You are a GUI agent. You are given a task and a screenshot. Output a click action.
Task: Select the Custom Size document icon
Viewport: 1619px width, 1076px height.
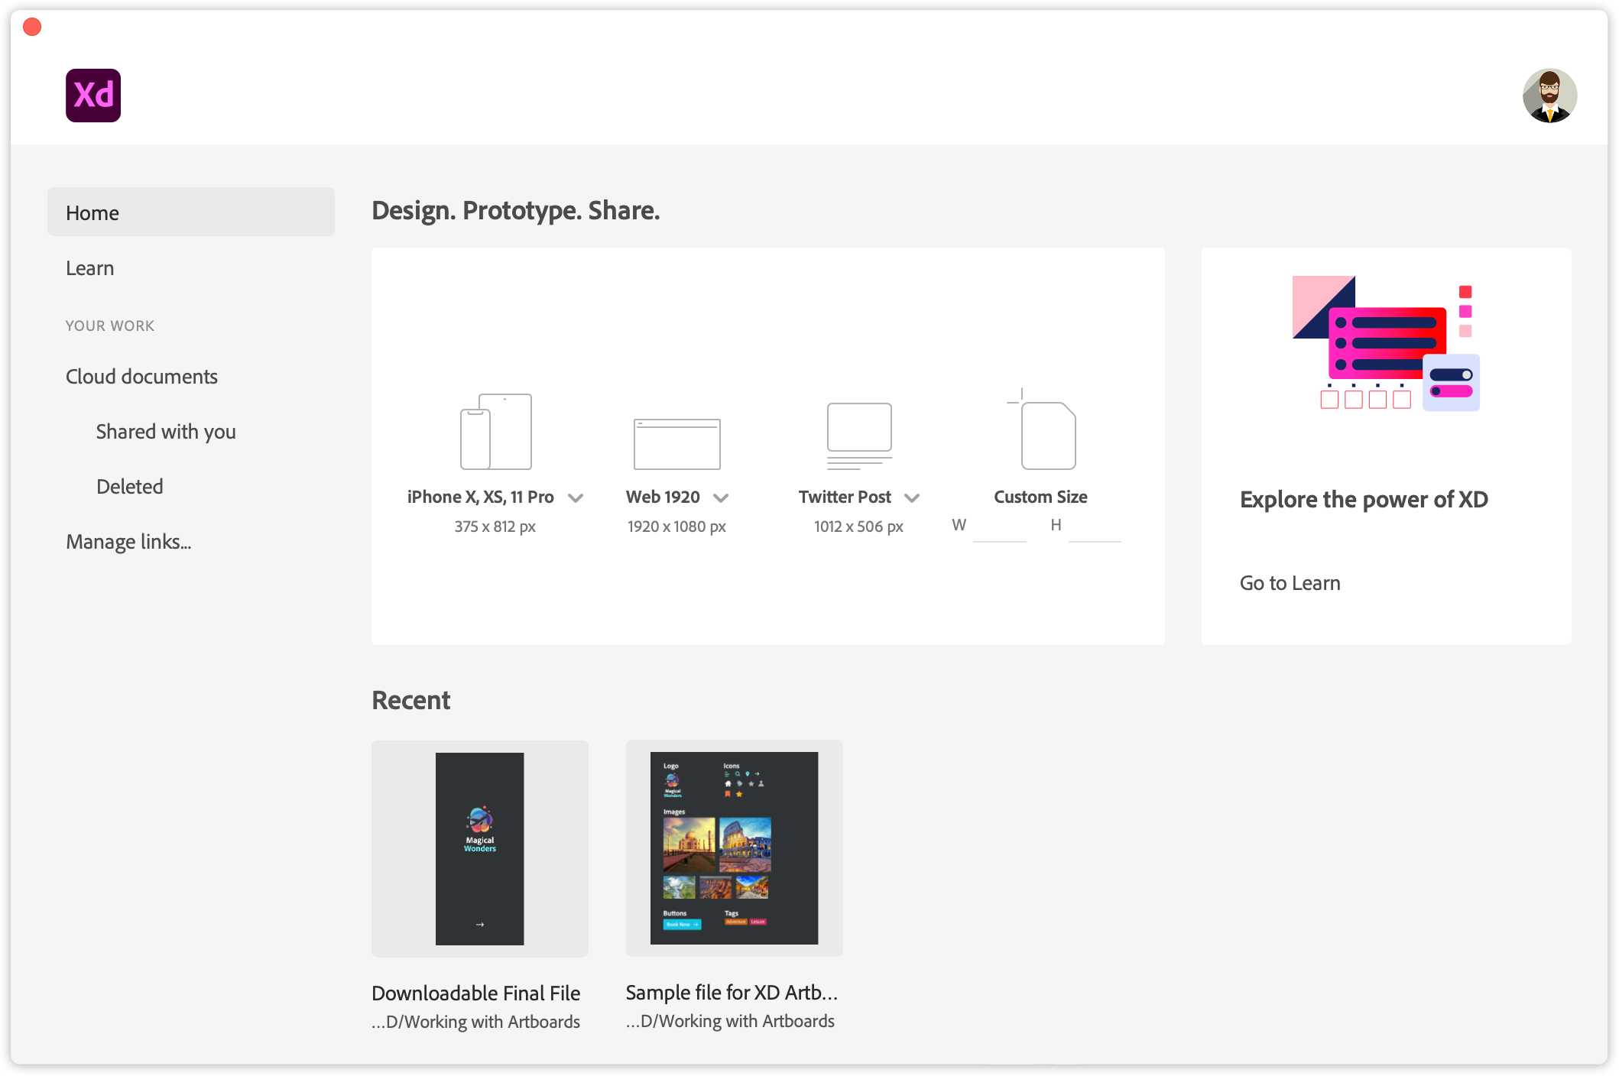click(1044, 433)
